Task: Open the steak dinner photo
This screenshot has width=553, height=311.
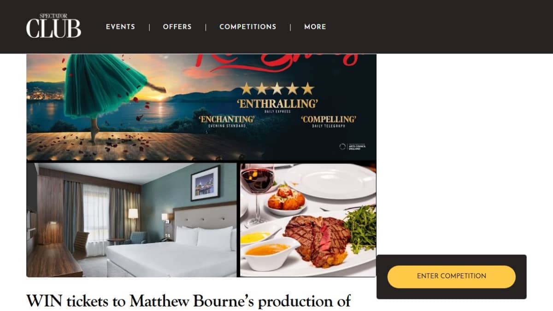Action: (x=308, y=220)
